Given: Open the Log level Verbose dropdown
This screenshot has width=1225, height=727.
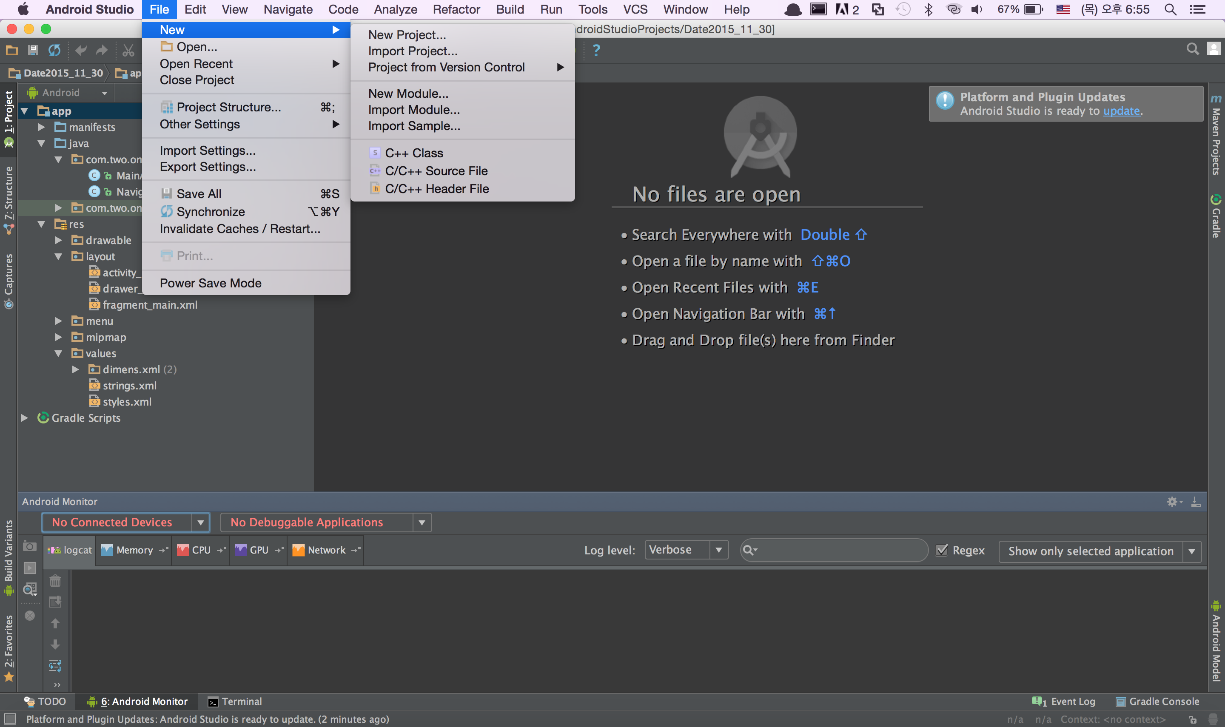Looking at the screenshot, I should point(686,550).
